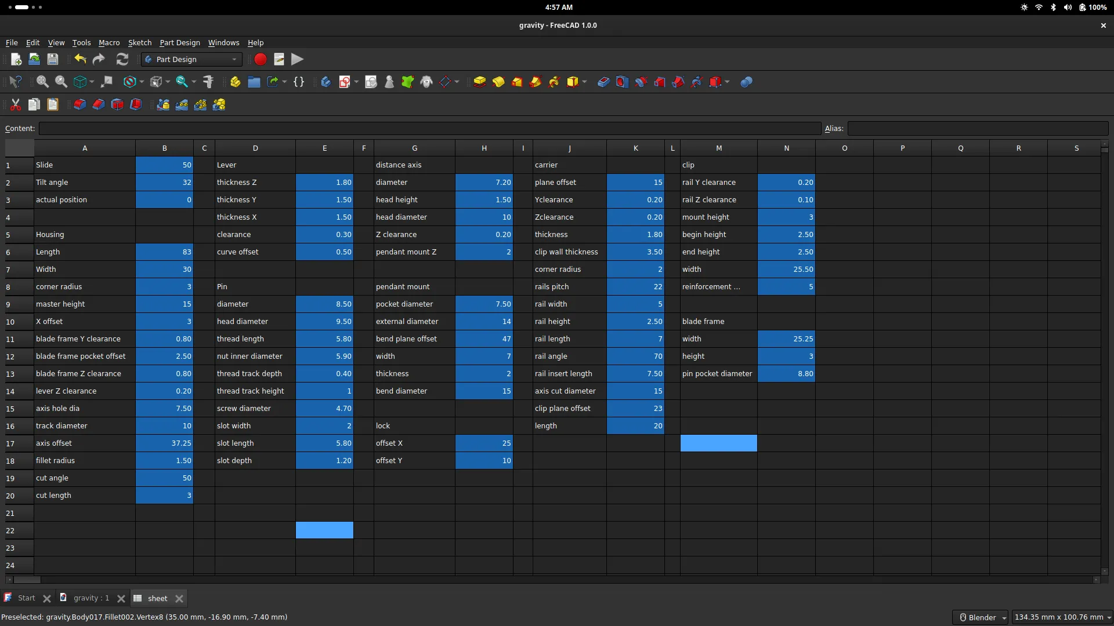Select the Groove tool
This screenshot has width=1114, height=626.
click(x=641, y=82)
